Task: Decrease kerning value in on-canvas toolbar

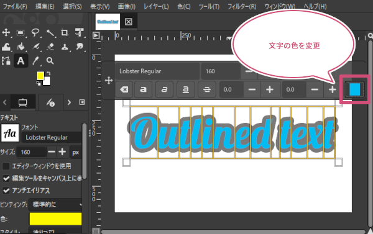Action: (315, 89)
